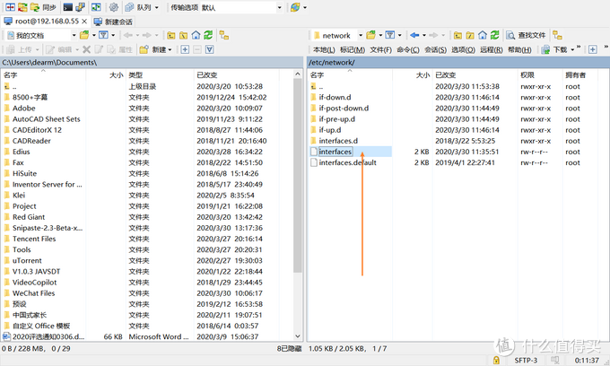This screenshot has height=366, width=610.
Task: Click the filter icon in remote panel
Action: click(390, 35)
